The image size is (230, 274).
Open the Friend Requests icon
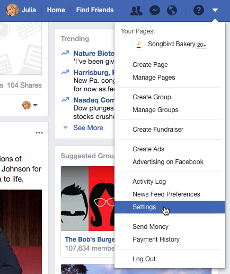136,11
